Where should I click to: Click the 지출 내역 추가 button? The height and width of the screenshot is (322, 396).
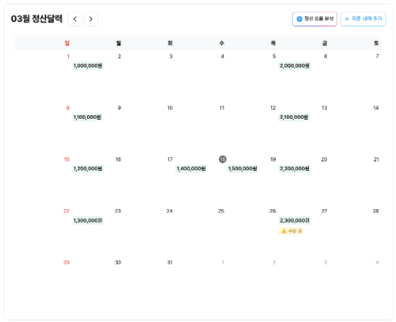(x=363, y=19)
